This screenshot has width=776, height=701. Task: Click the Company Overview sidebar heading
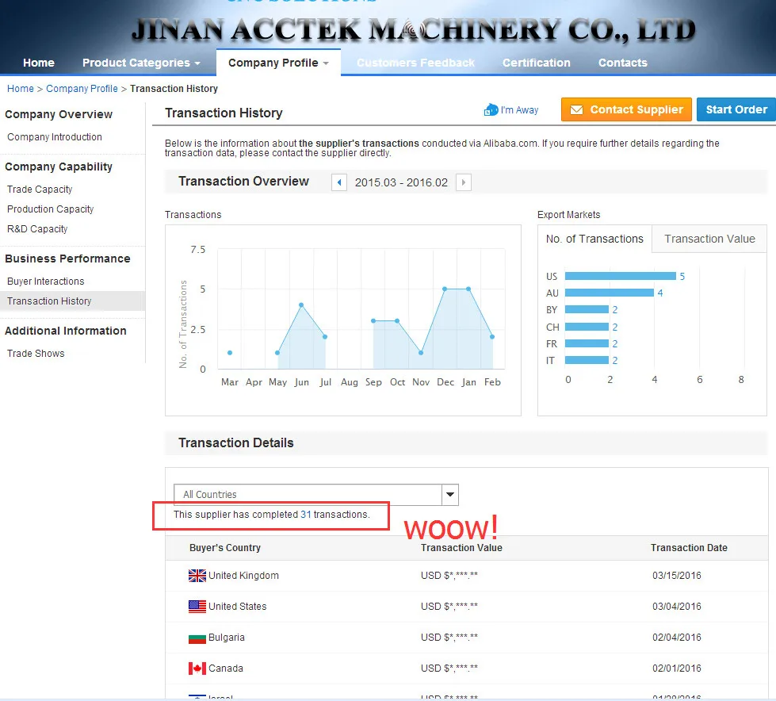(59, 114)
